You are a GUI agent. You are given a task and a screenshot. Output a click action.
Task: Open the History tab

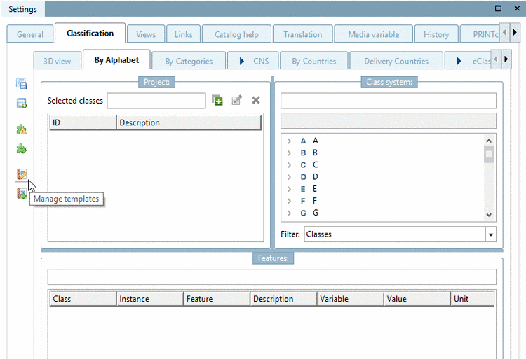pyautogui.click(x=436, y=34)
